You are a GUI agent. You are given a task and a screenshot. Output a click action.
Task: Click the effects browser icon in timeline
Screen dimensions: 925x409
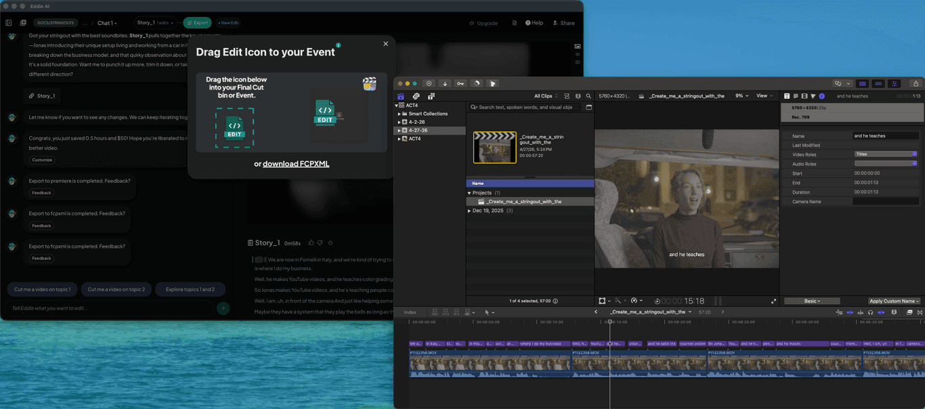909,312
